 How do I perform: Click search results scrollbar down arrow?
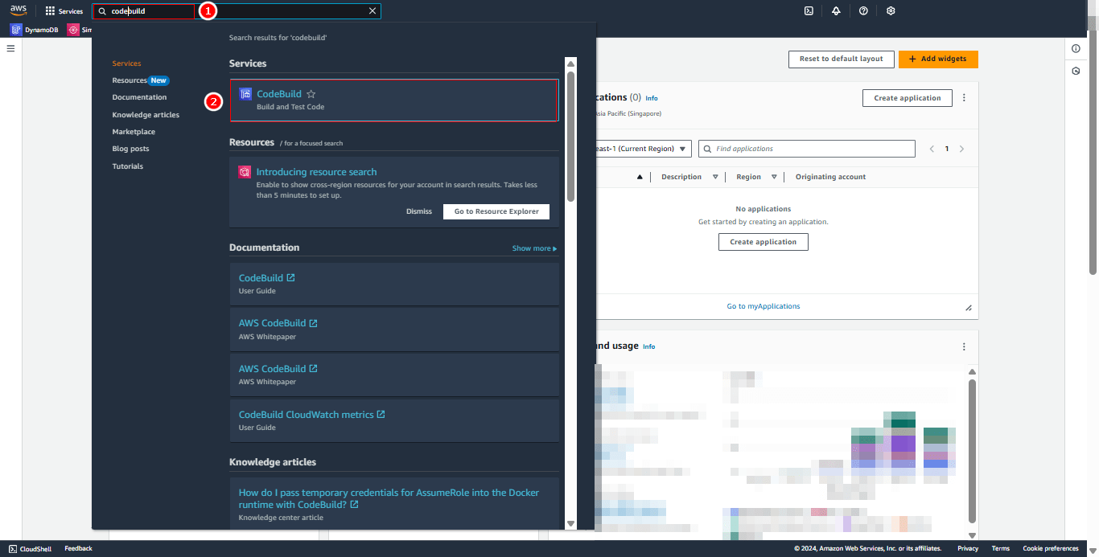click(570, 523)
